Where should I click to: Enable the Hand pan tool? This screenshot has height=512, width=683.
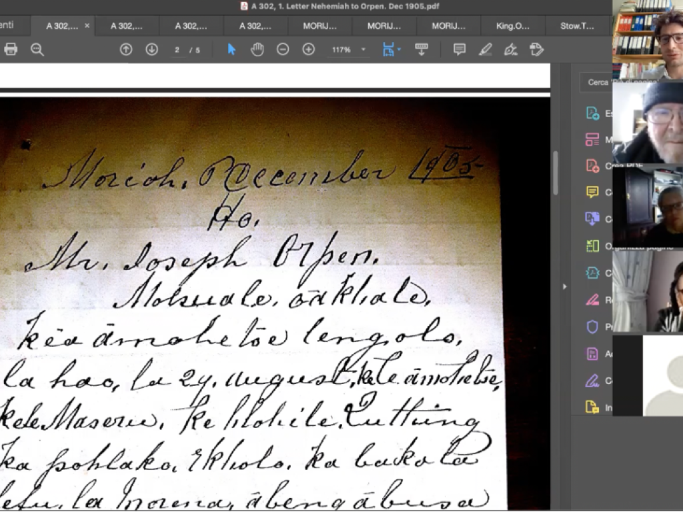coord(257,49)
